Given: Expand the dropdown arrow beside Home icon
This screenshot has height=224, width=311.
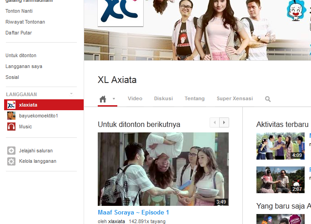Looking at the screenshot, I should (x=114, y=98).
